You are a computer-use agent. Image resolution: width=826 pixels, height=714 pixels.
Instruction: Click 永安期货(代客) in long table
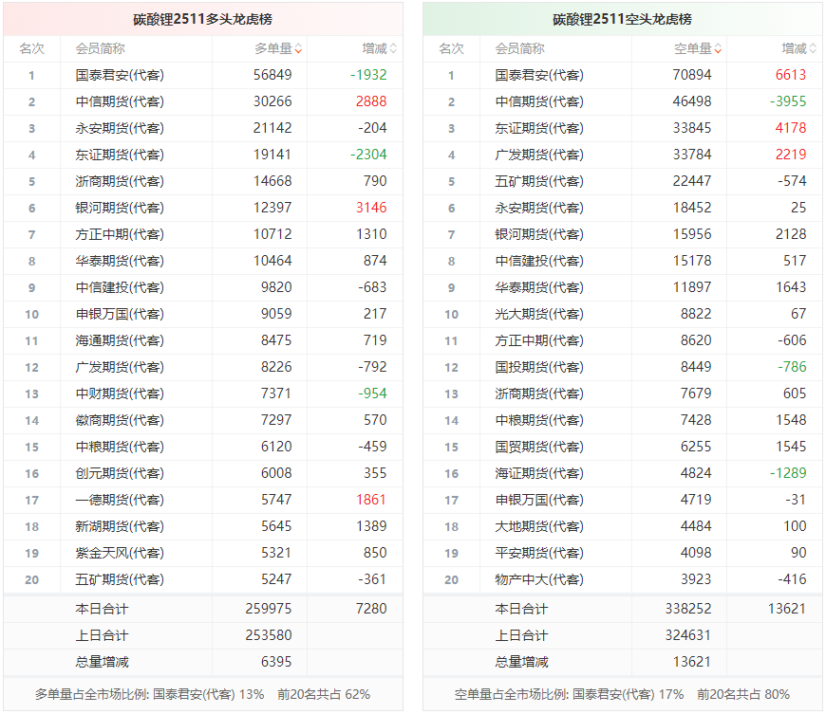120,128
